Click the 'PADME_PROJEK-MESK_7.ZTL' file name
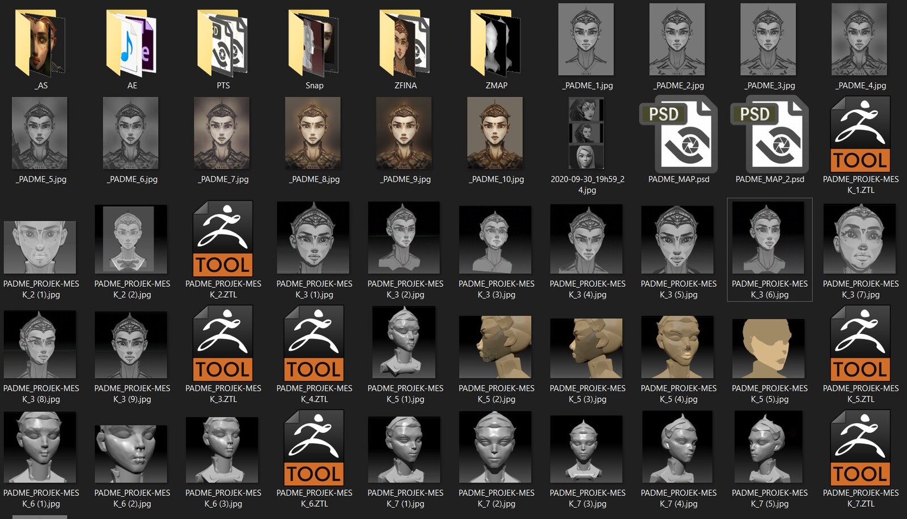 click(x=861, y=498)
